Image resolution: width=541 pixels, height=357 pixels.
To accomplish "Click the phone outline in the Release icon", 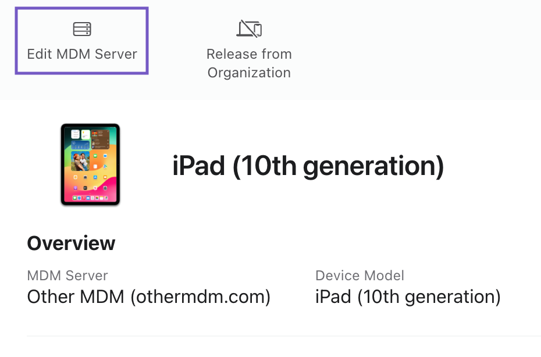I will [x=258, y=30].
